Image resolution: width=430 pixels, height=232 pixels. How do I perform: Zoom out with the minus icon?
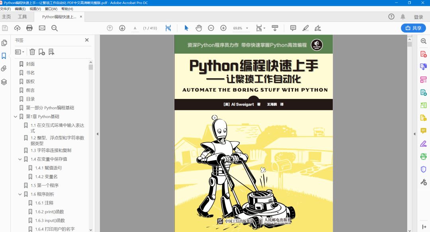click(x=211, y=28)
